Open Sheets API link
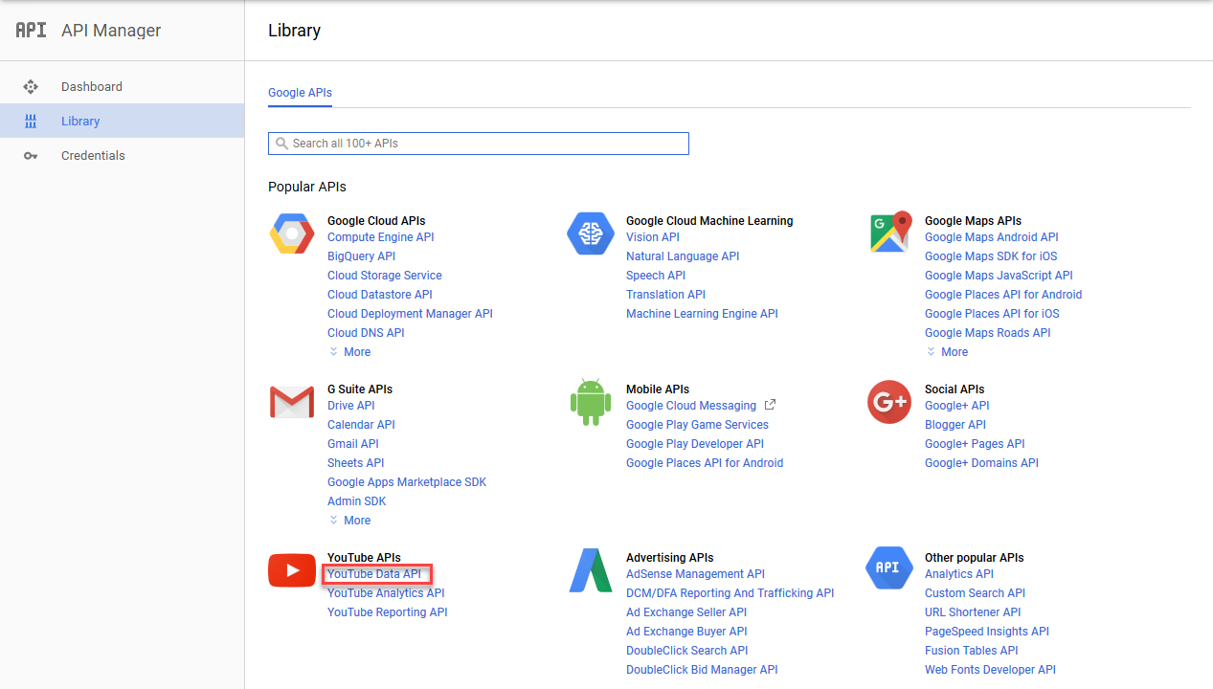 pyautogui.click(x=356, y=463)
